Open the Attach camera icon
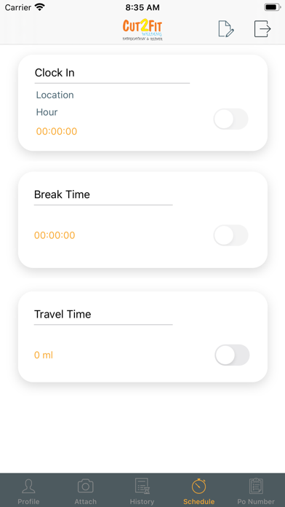 point(86,487)
